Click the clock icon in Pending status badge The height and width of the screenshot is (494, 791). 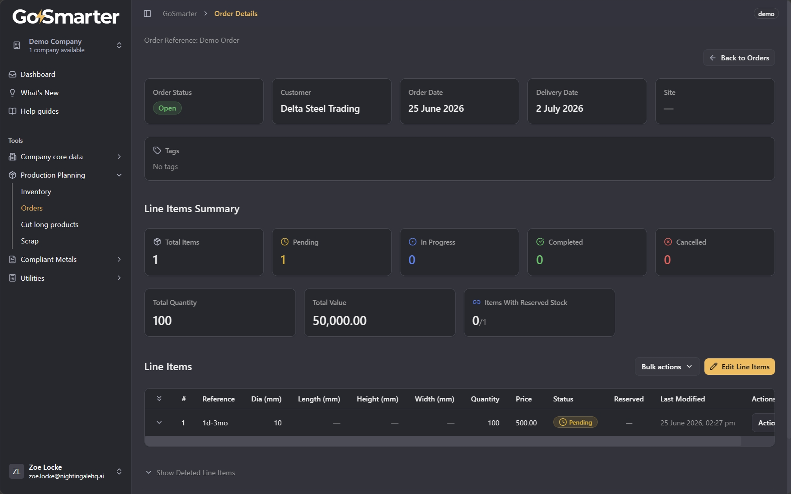coord(563,422)
